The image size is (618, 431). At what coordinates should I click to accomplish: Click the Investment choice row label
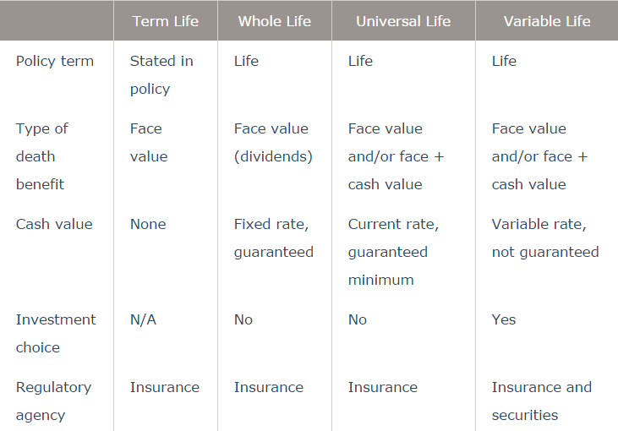56,333
